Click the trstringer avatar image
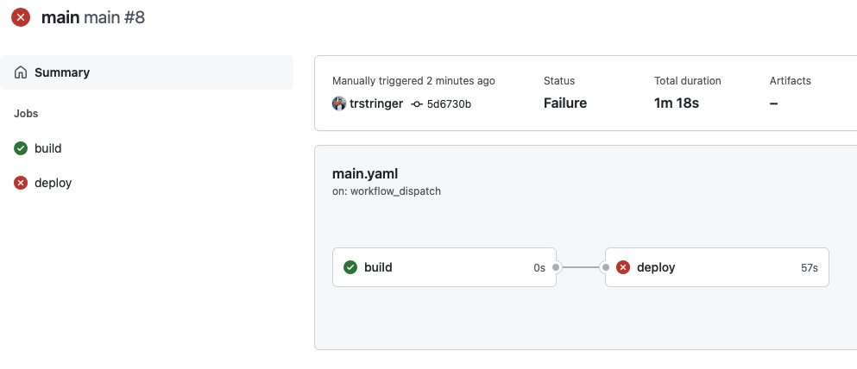Screen dimensions: 857x369 point(339,103)
